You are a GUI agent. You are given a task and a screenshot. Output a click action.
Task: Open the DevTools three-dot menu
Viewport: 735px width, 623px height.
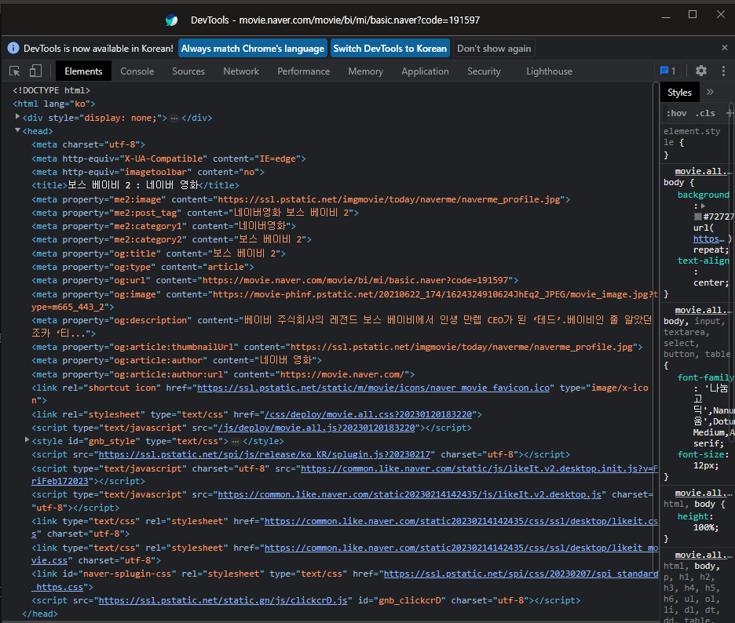[723, 71]
